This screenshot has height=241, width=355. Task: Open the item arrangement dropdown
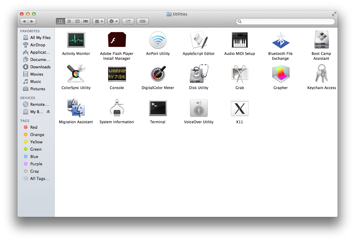click(98, 21)
